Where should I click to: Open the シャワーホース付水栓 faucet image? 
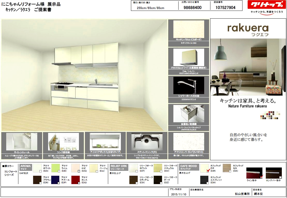point(188,85)
